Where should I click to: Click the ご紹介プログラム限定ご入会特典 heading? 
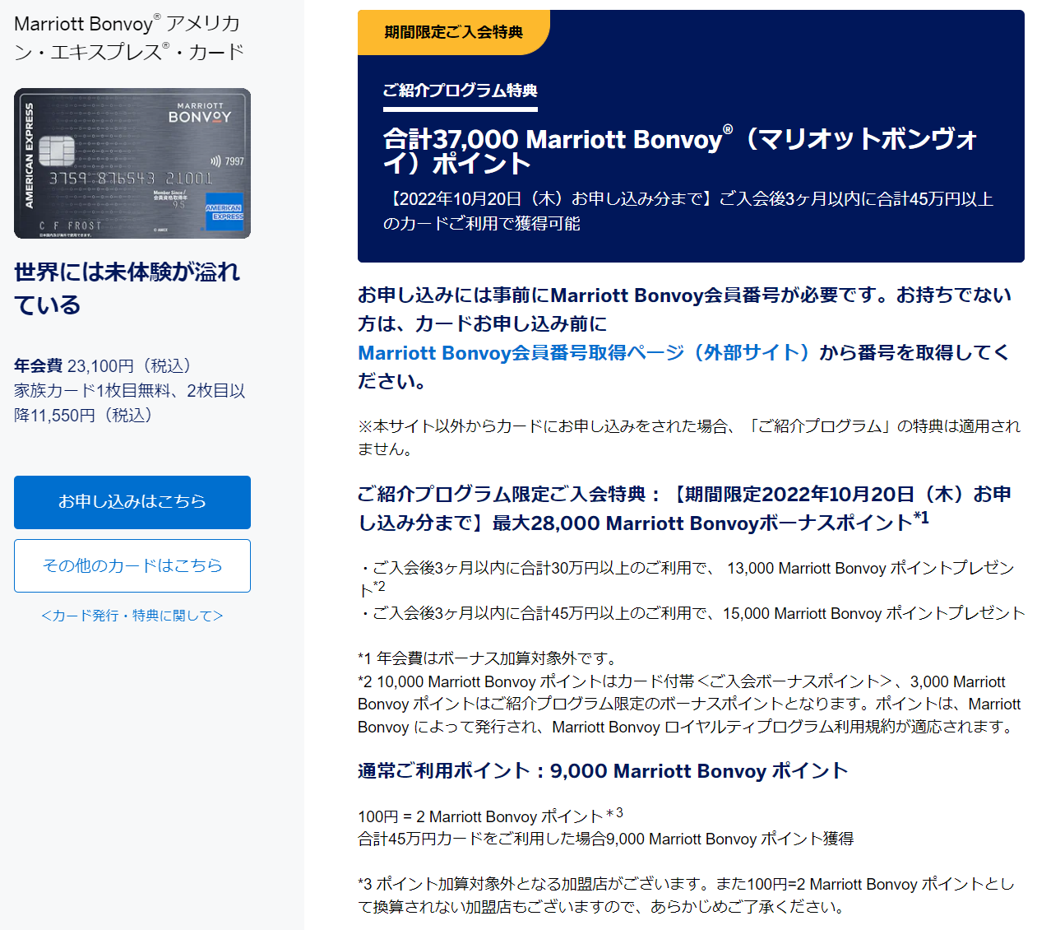[683, 508]
